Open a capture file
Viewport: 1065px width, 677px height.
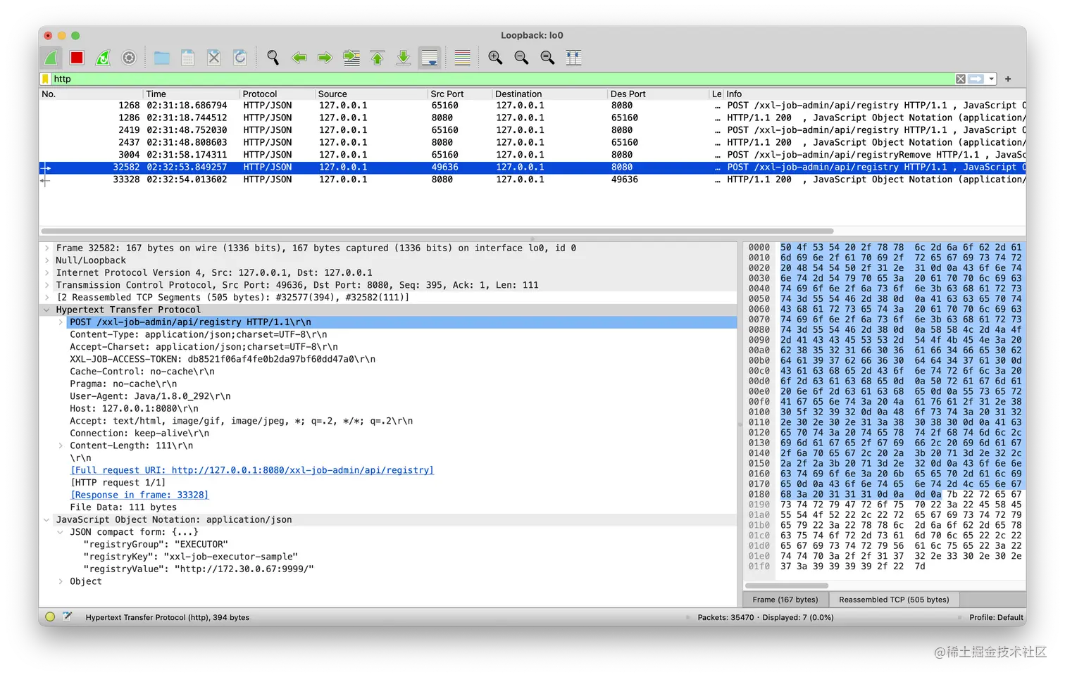coord(162,58)
